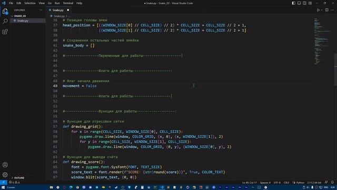Click the taskbar clock
337x190 pixels.
pos(333,187)
